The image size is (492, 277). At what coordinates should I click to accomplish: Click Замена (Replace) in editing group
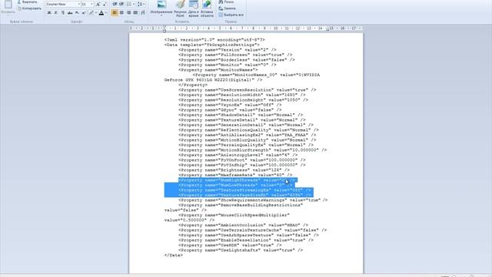click(228, 8)
